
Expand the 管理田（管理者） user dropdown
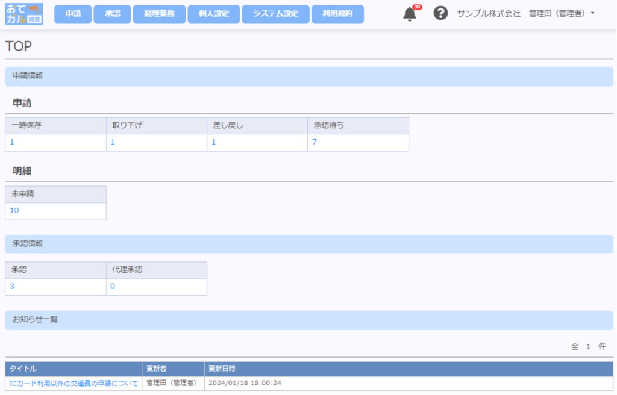tap(562, 13)
